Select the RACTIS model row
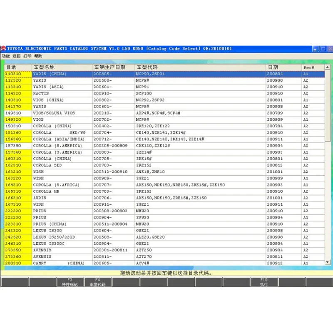333x333 pixels. (x=164, y=93)
